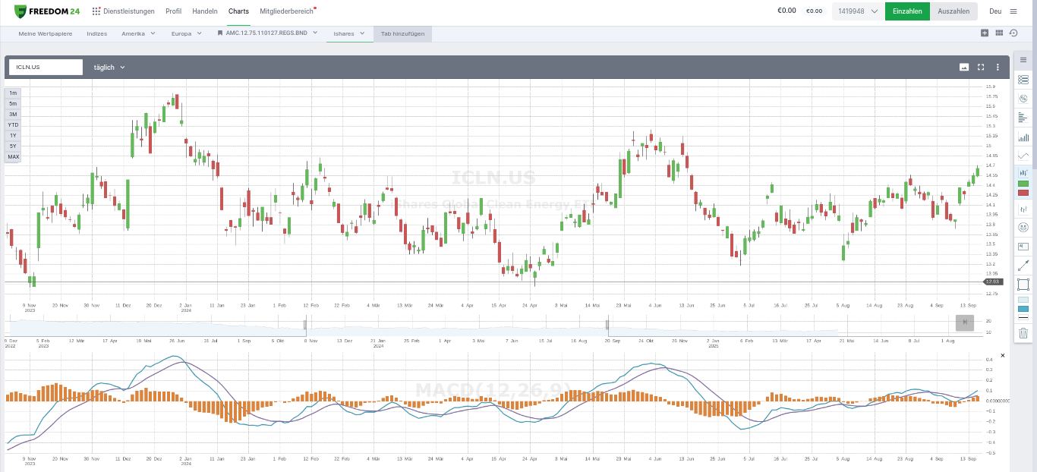
Task: Change language via Deu selector
Action: (995, 11)
